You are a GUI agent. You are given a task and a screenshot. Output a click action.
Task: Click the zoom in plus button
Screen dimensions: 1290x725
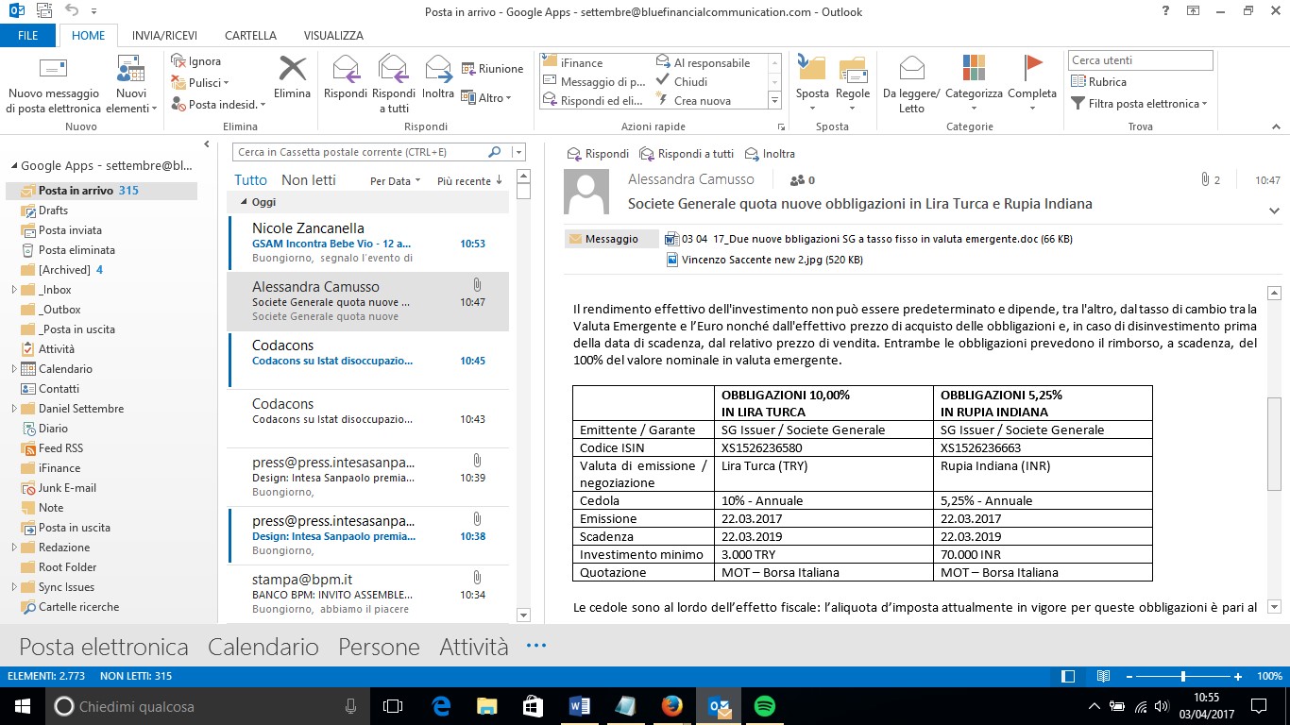tap(1237, 677)
